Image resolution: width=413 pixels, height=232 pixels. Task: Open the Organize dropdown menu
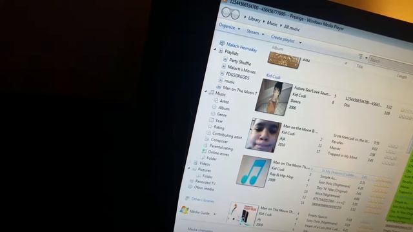point(230,27)
